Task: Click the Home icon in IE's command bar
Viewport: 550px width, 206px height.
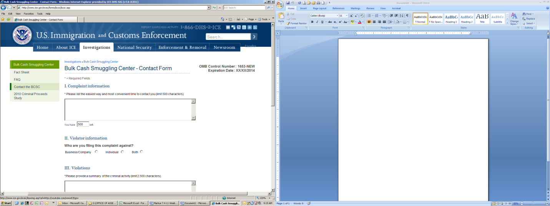Action: [223, 19]
